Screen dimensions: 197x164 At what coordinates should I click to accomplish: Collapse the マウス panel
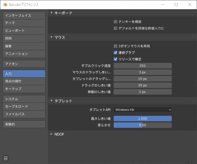pos(51,37)
